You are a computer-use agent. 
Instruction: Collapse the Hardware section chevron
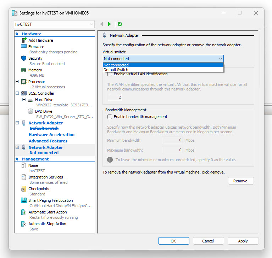point(17,34)
